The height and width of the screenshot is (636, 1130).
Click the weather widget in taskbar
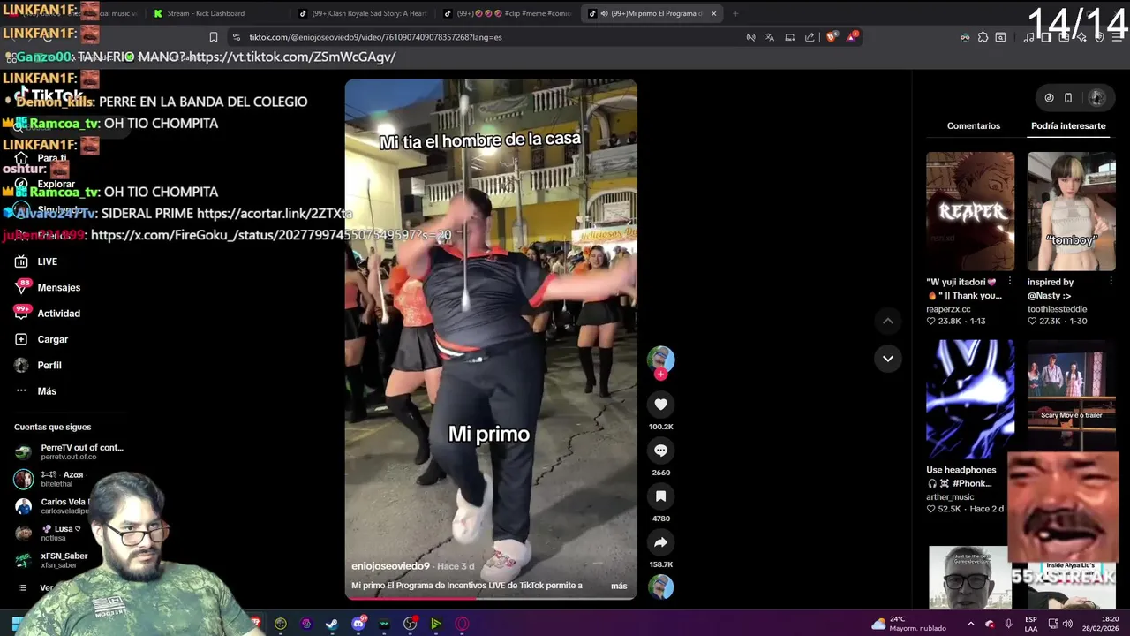908,624
